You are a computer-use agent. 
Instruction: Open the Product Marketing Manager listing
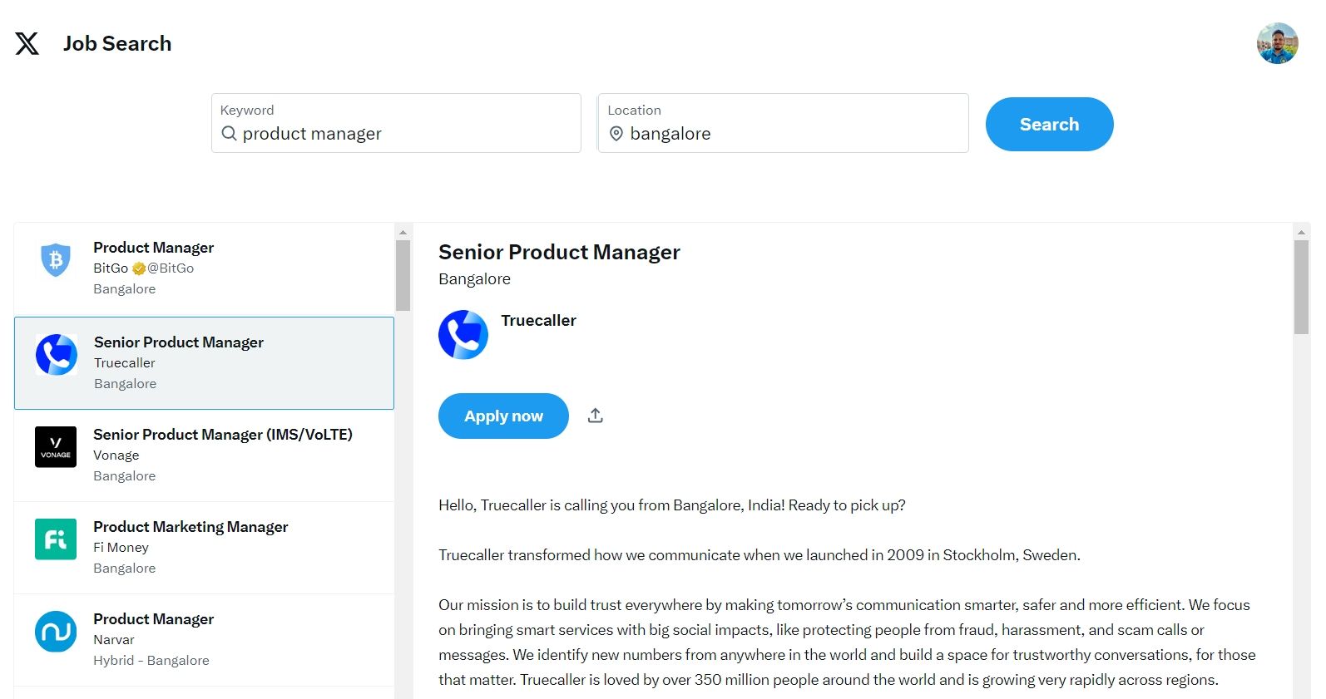click(204, 548)
